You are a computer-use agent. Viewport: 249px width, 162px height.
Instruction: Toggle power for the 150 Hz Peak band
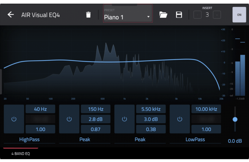69,119
